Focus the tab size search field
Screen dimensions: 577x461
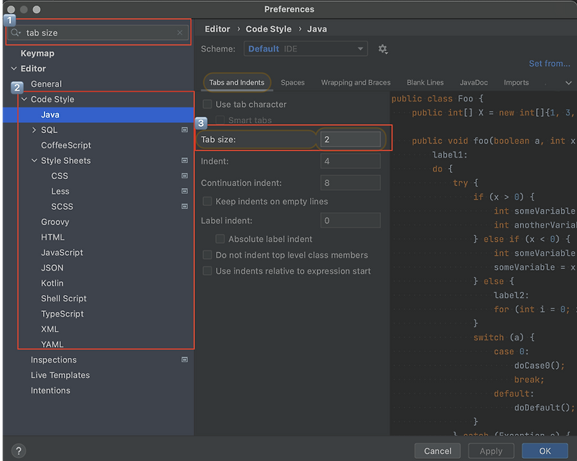98,33
